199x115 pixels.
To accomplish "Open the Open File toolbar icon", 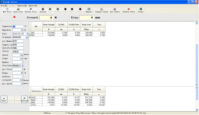I will coord(18,9).
